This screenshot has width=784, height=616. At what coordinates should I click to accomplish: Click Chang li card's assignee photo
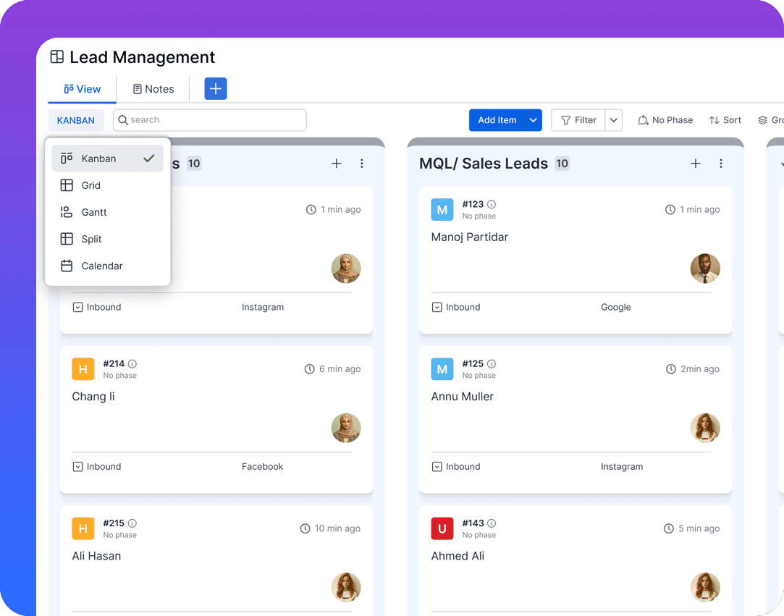pyautogui.click(x=346, y=428)
